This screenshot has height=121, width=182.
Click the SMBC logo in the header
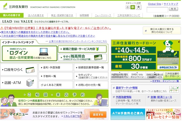pos(5,6)
